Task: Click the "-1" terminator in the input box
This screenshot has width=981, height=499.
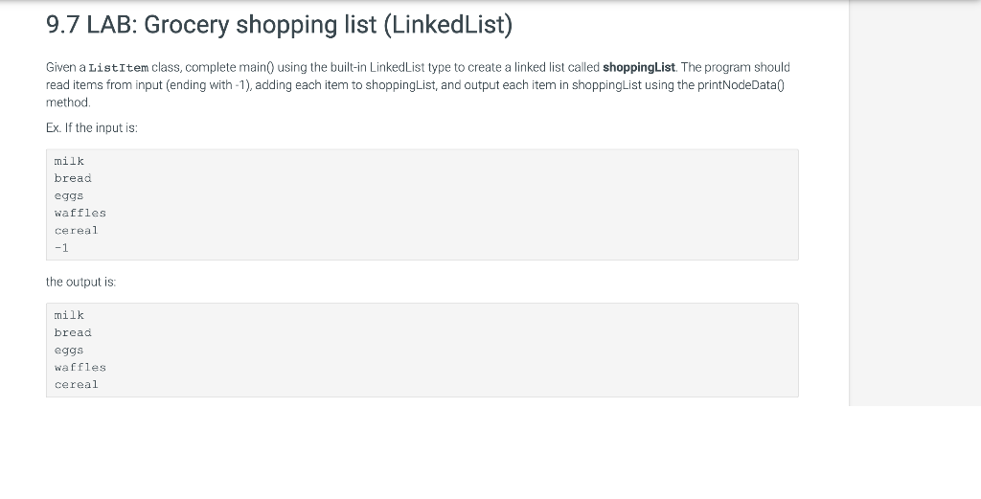Action: point(61,247)
